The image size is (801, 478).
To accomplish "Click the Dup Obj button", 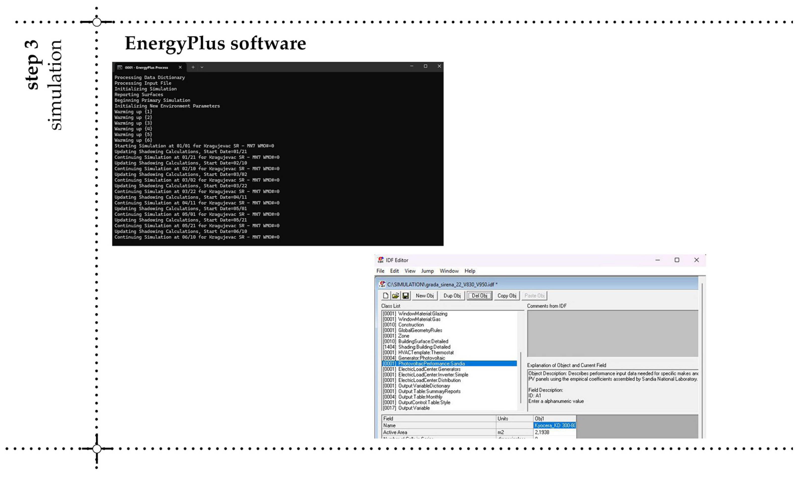I will [x=452, y=295].
